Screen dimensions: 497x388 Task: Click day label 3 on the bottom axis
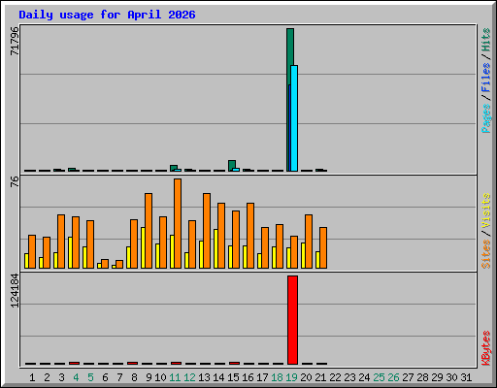tap(61, 377)
